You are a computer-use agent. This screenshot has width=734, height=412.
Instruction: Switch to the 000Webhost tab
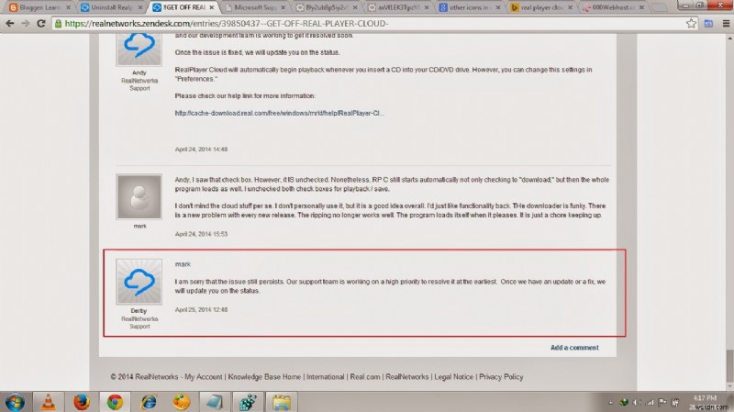[x=614, y=7]
